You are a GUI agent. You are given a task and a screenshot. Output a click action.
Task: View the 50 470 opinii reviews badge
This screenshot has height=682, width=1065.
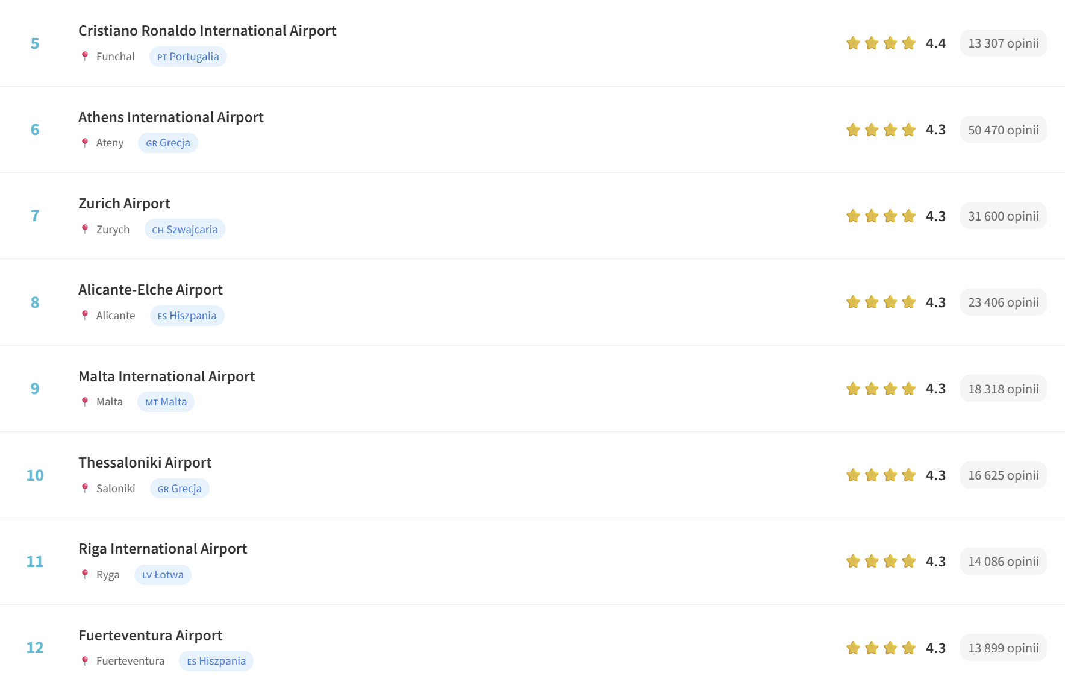click(x=1004, y=130)
